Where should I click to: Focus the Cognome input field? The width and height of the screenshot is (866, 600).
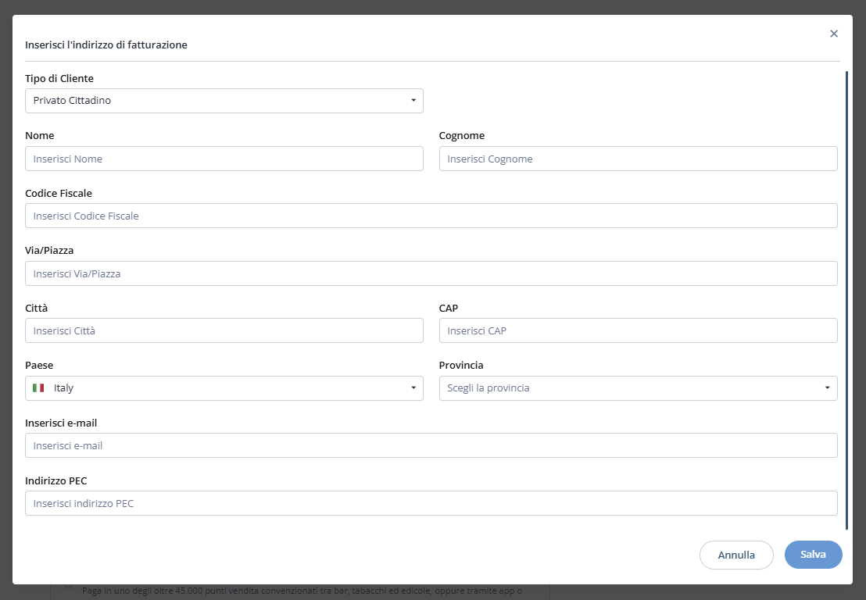click(638, 159)
